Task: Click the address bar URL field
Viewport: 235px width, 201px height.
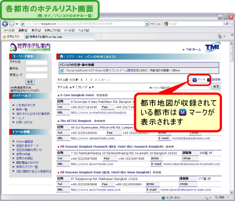Action: pyautogui.click(x=85, y=23)
